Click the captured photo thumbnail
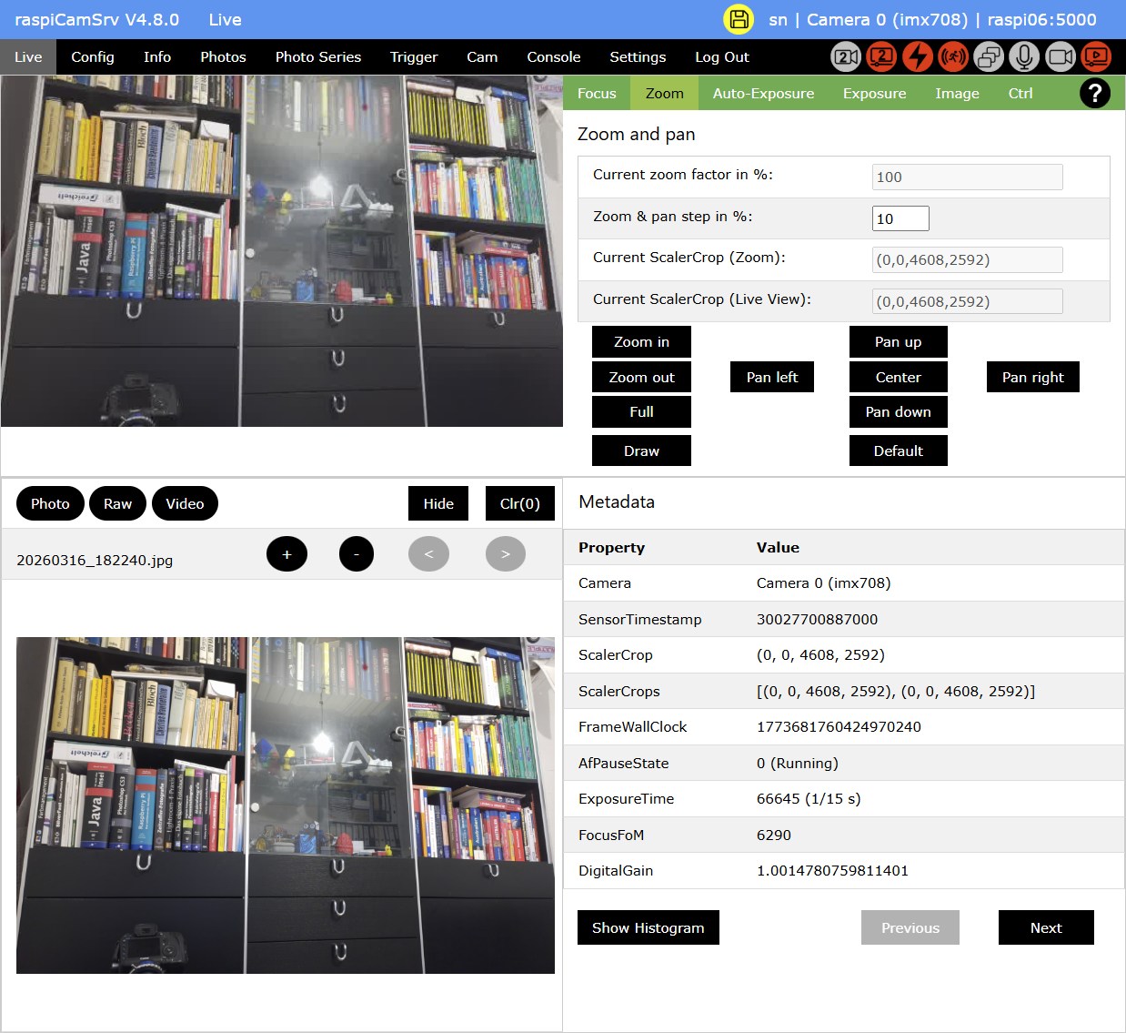 coord(286,805)
